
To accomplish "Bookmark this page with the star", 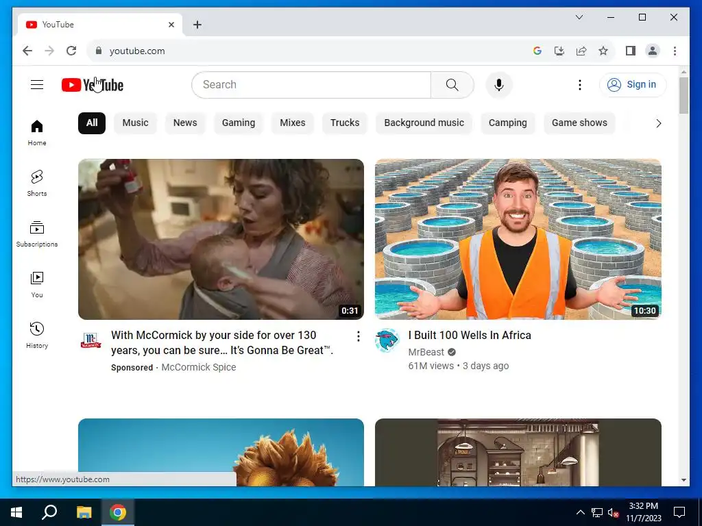I will click(x=603, y=51).
